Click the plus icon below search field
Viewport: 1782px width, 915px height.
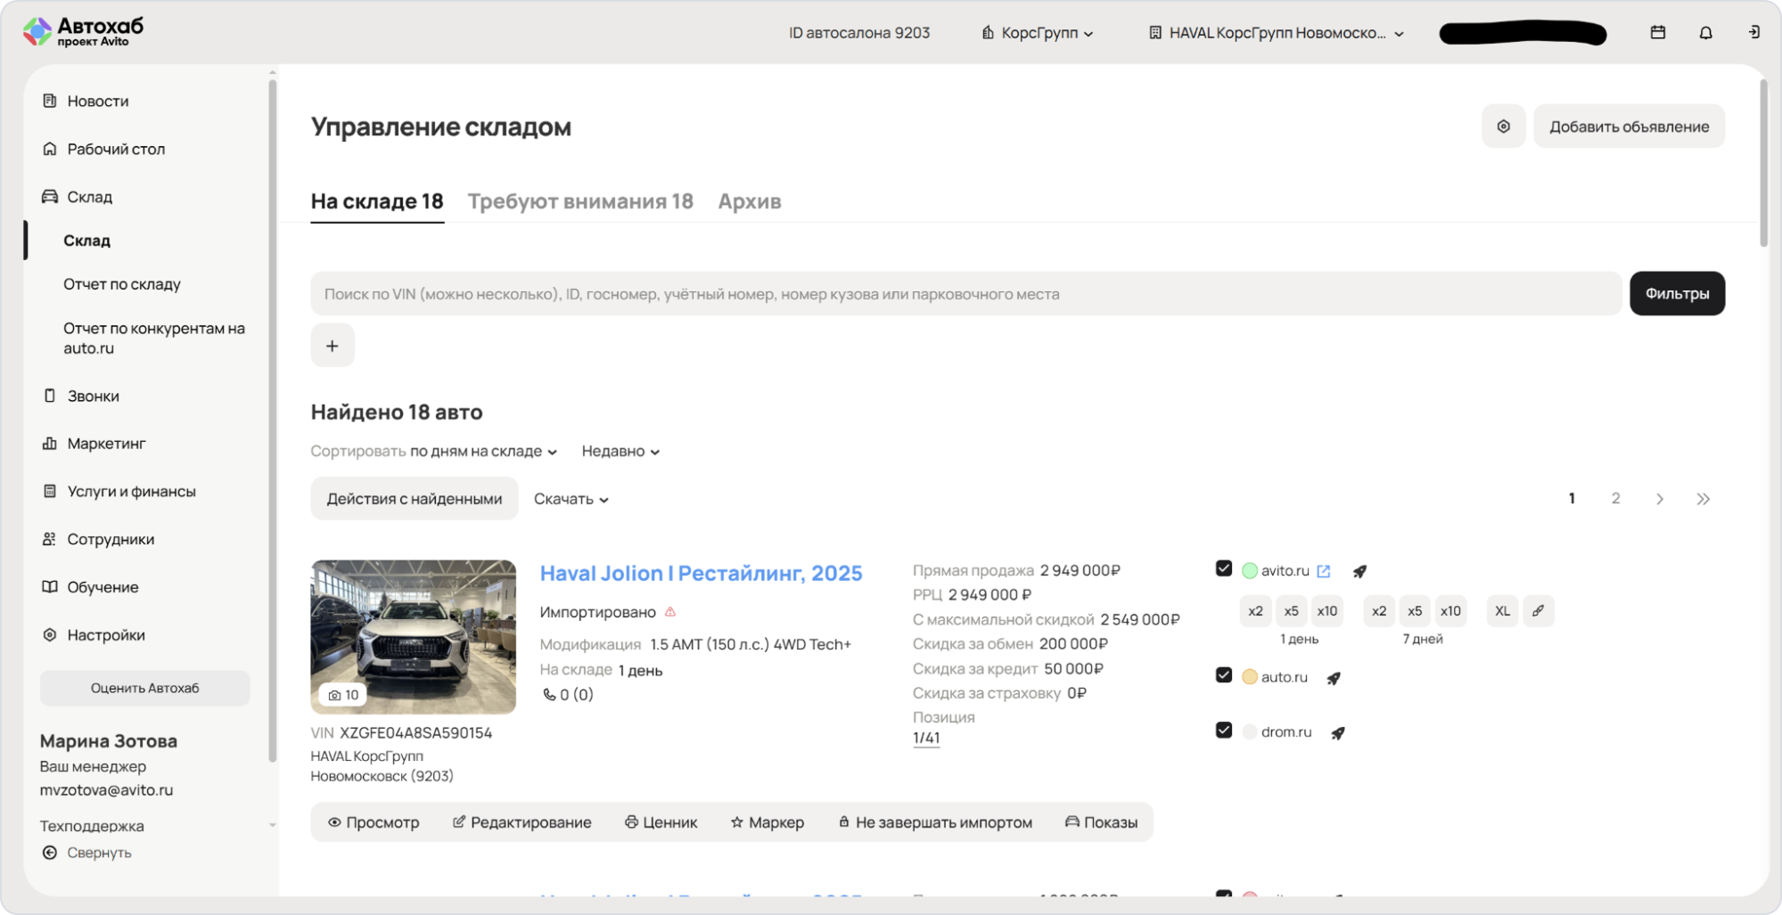333,346
